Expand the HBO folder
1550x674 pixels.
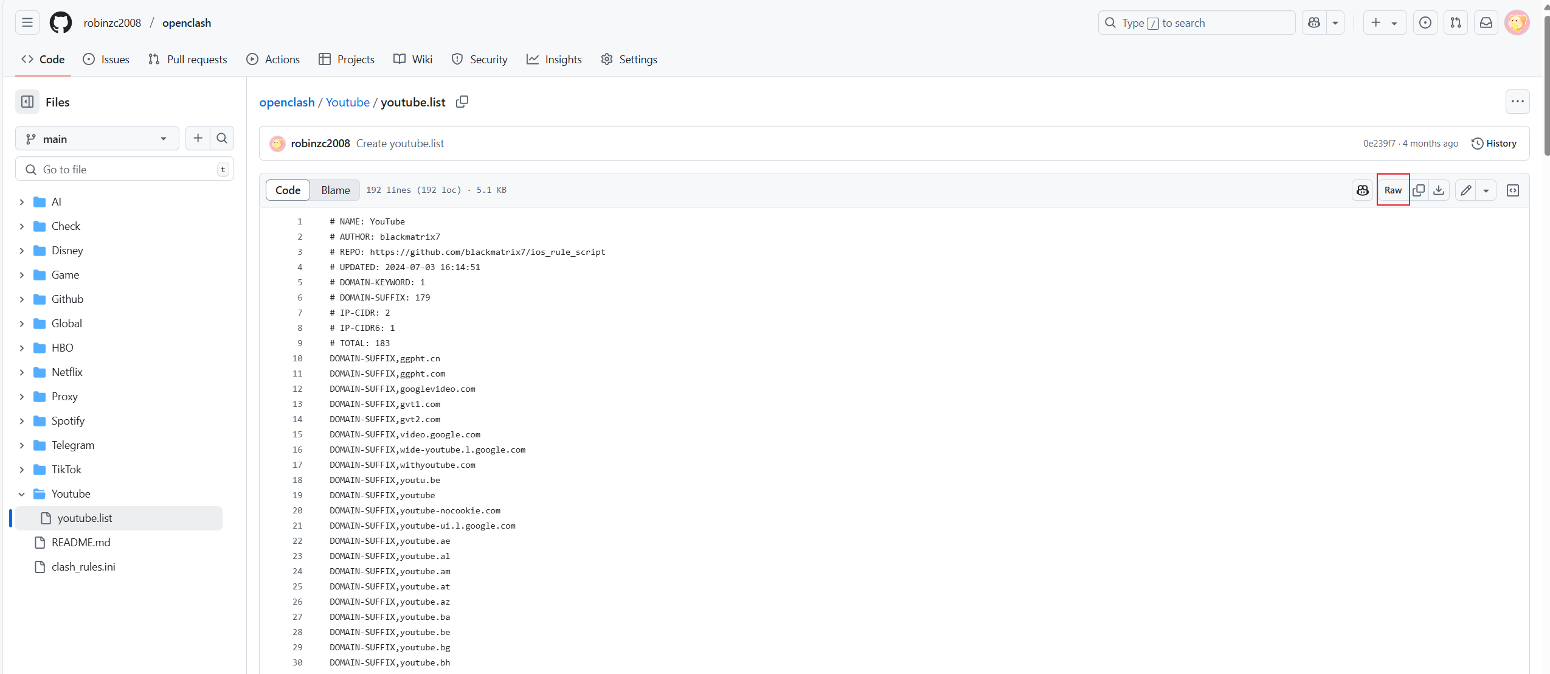(x=22, y=348)
